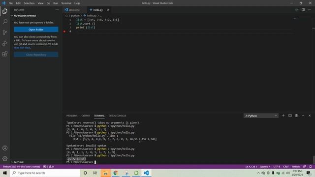Open Cortana circle icon in taskbar
The image size is (315, 177).
[x=85, y=173]
